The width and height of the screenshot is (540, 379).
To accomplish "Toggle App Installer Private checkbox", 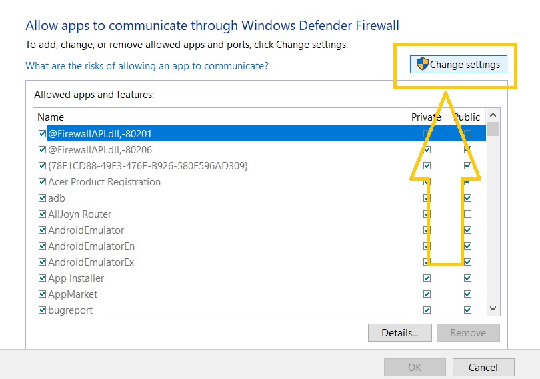I will pos(427,278).
